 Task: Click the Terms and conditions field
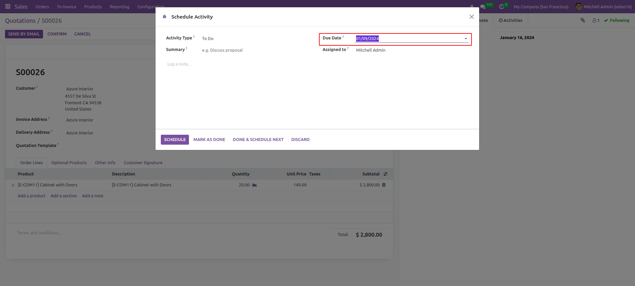click(39, 233)
